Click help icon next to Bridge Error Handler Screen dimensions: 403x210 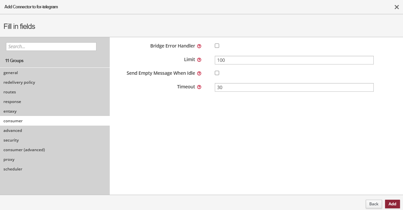(199, 46)
